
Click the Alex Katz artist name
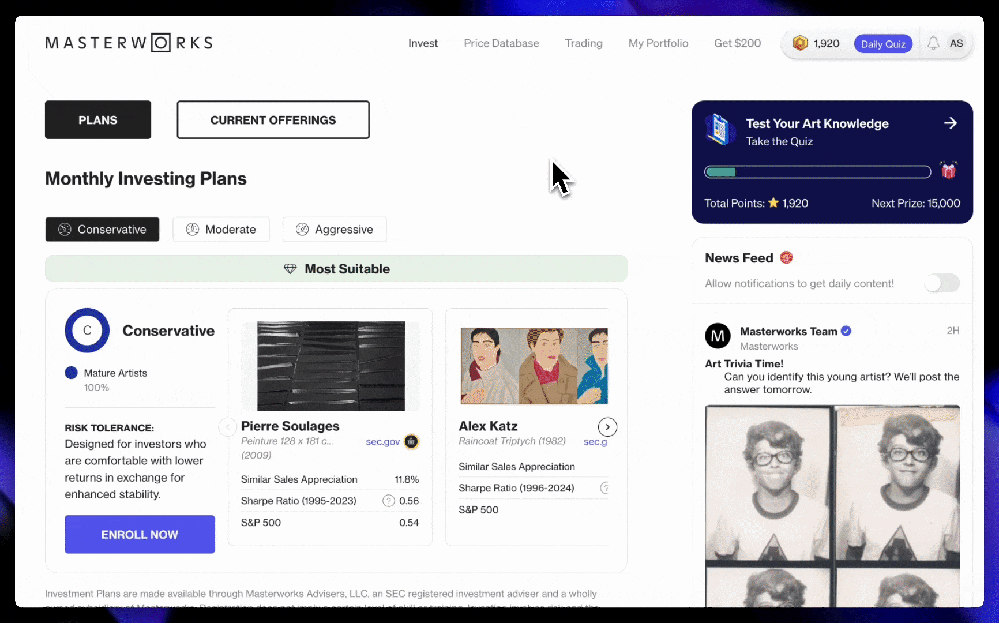coord(488,426)
